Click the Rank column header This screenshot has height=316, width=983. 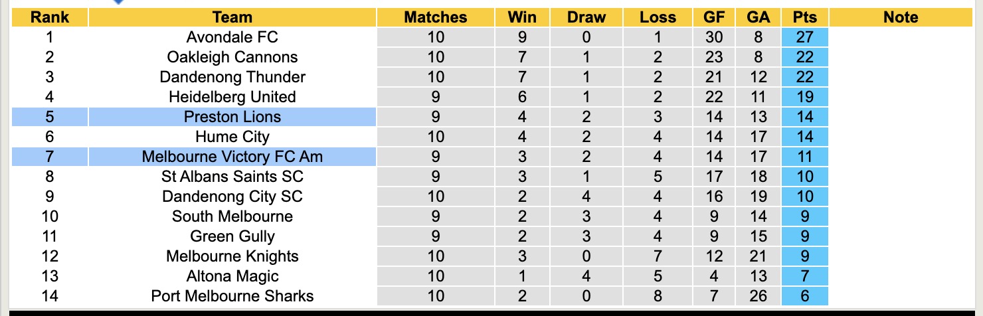(x=50, y=17)
